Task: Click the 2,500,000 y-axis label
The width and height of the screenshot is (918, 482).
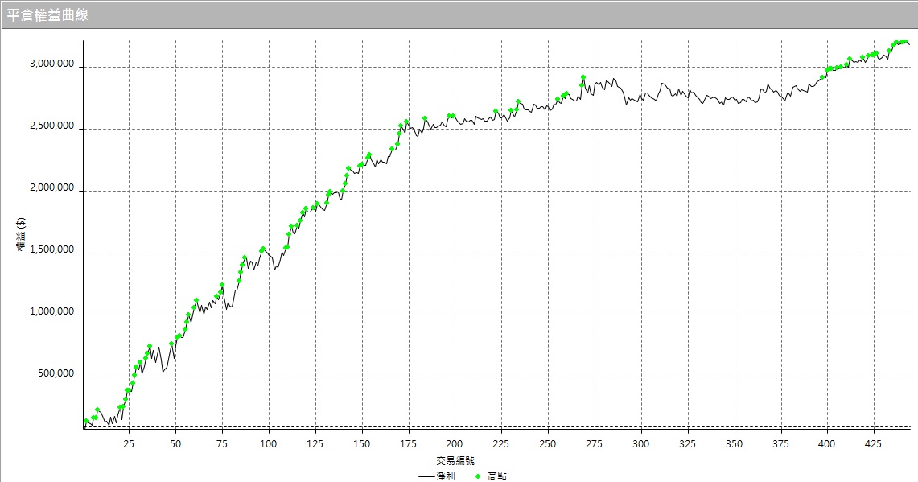Action: click(x=52, y=126)
